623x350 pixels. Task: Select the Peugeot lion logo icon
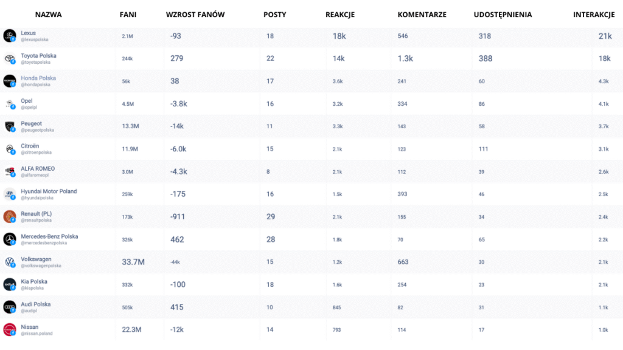(x=10, y=126)
